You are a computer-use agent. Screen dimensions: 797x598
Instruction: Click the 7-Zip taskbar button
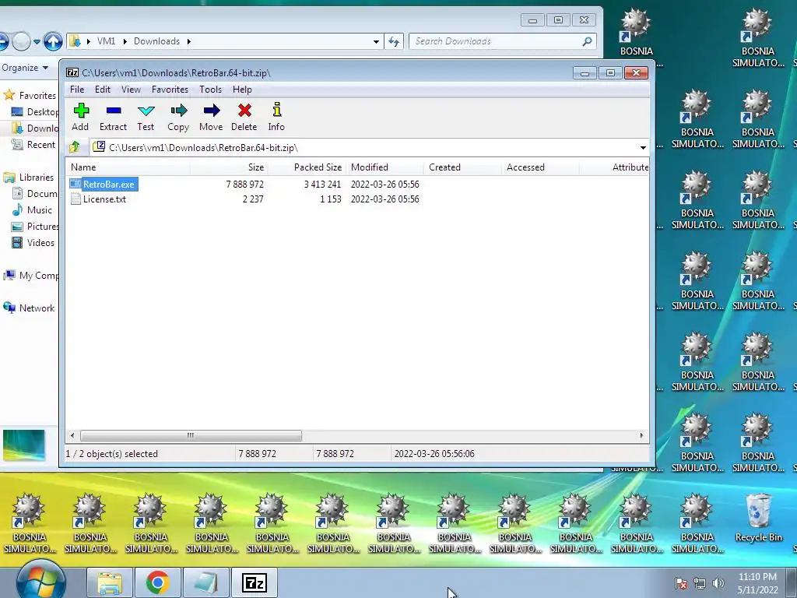coord(255,582)
